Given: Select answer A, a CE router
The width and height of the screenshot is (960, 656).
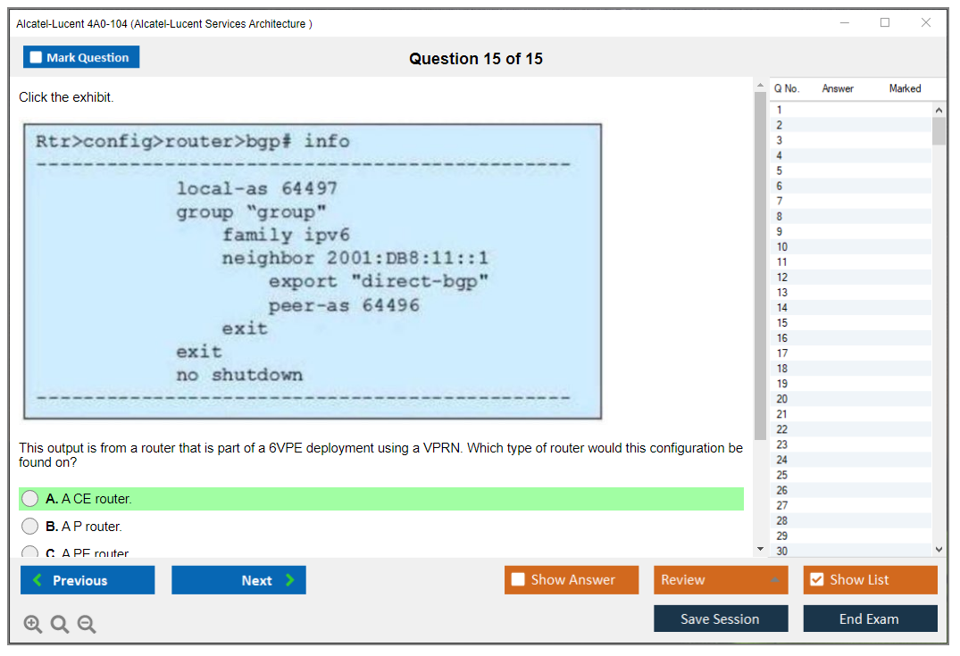Looking at the screenshot, I should [x=30, y=499].
